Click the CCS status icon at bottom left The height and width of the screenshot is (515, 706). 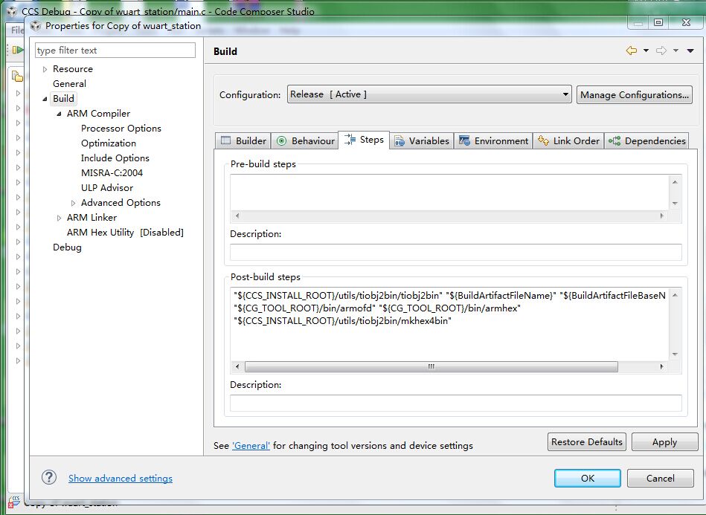pos(14,501)
